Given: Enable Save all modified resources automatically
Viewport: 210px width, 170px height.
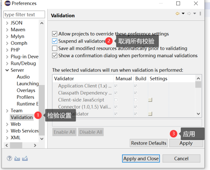Looking at the screenshot, I should [x=55, y=48].
